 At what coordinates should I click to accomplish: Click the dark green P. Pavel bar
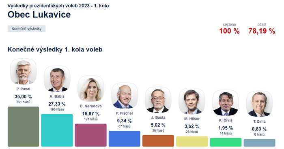click(24, 127)
